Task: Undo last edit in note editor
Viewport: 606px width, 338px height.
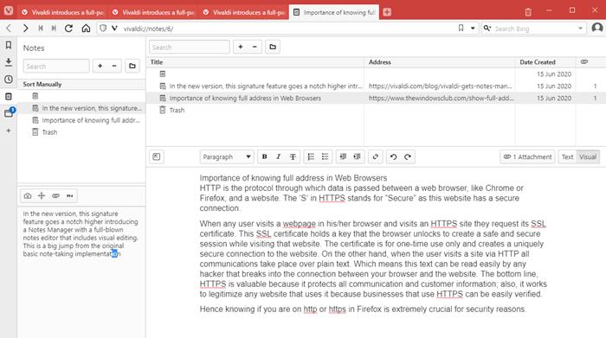Action: (393, 156)
